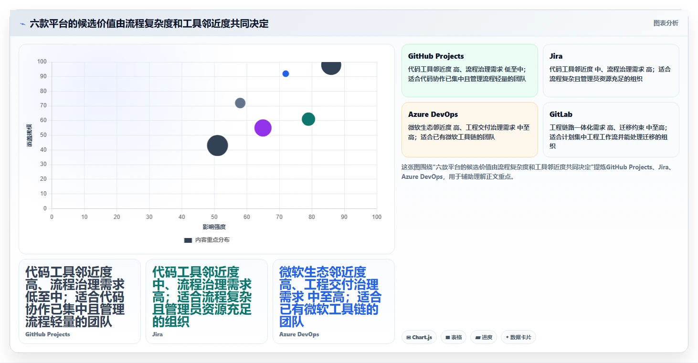Click the Azure DevOps caption under the blue text

[x=299, y=334]
